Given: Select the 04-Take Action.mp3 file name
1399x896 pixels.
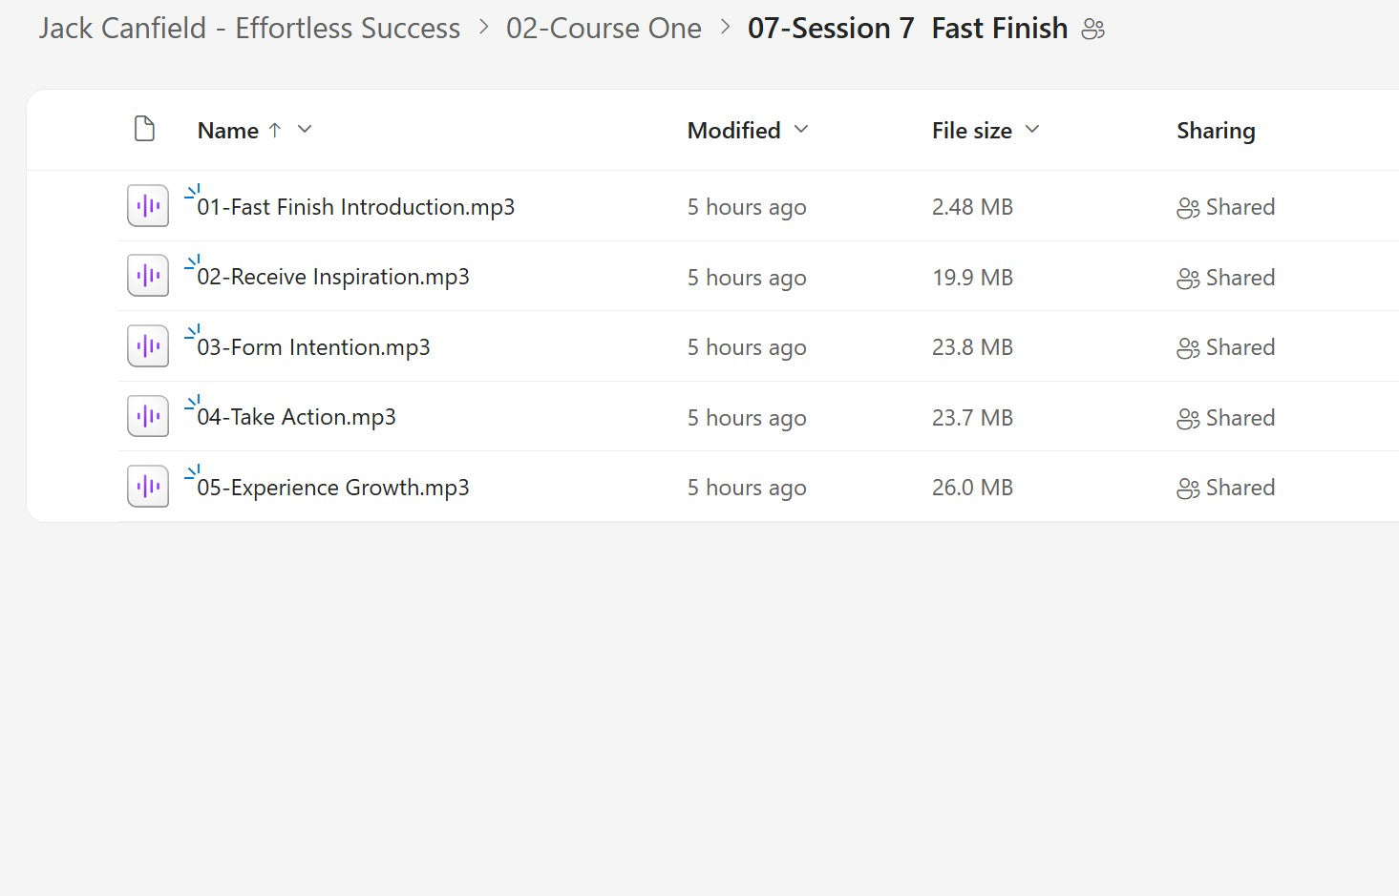Looking at the screenshot, I should (x=298, y=416).
